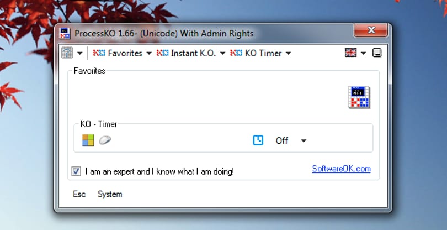This screenshot has width=447, height=230.
Task: Click the mouse icon in KO-Timer
Action: pyautogui.click(x=105, y=140)
